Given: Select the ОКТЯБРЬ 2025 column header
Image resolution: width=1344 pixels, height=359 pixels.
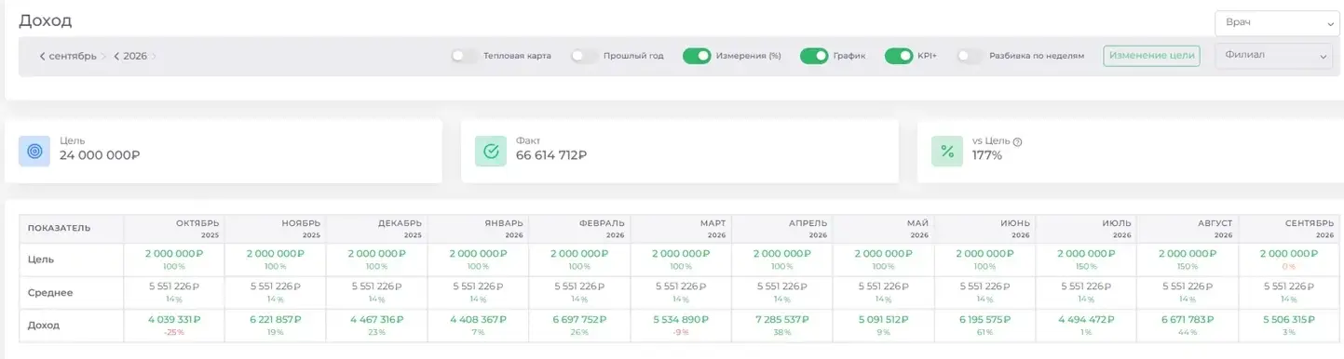Looking at the screenshot, I should [174, 229].
